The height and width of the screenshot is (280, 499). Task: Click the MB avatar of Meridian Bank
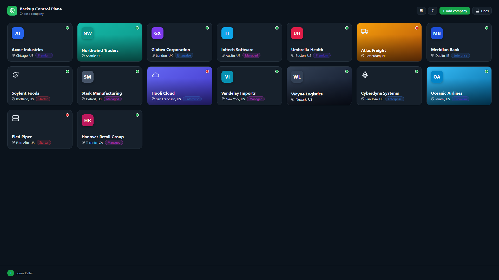[437, 33]
